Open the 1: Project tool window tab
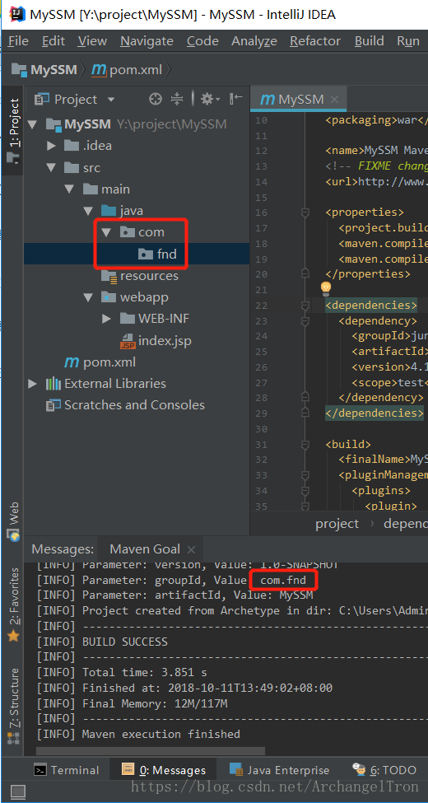 tap(13, 131)
